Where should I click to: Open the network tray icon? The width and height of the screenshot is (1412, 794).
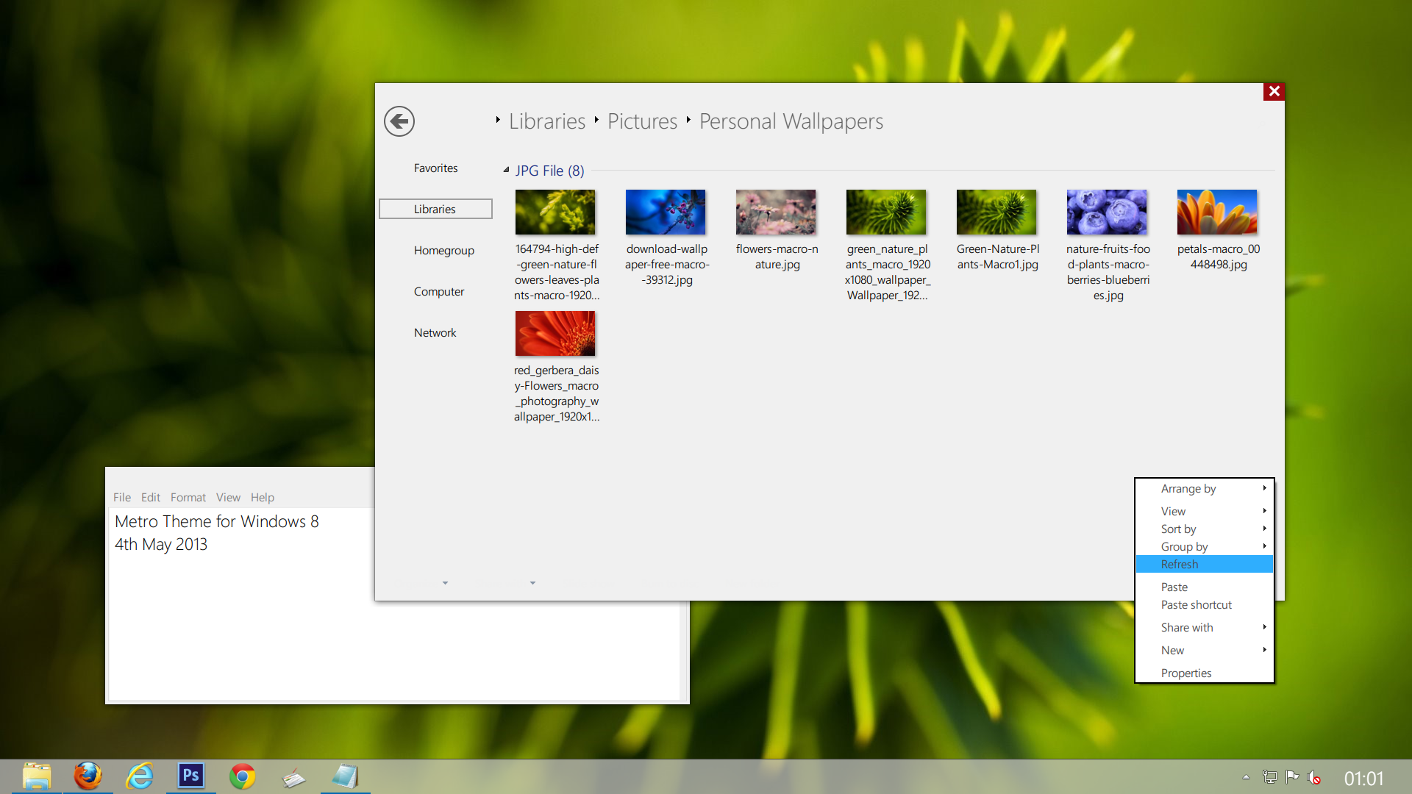tap(1269, 777)
